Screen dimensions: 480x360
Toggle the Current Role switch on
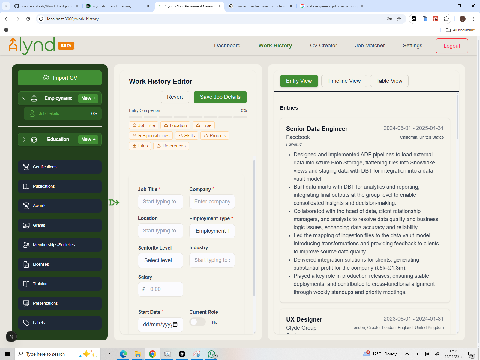197,322
